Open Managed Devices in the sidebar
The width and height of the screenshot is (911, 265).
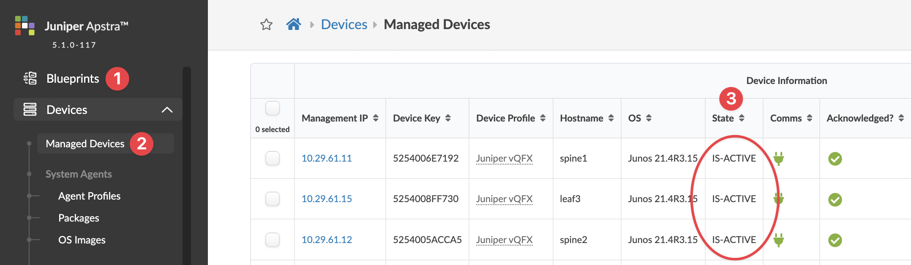85,144
